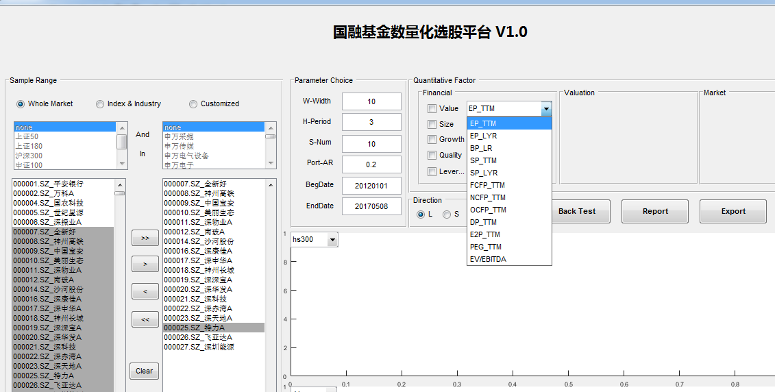Select 000005.SZ_世纪星源 in left stock list

[x=63, y=212]
